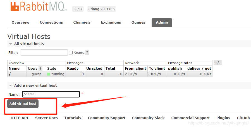Enable the Regex checkbox

71,52
